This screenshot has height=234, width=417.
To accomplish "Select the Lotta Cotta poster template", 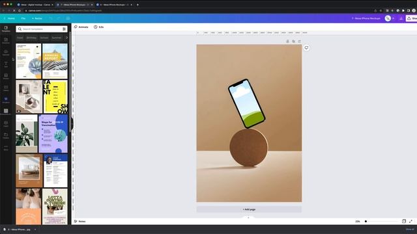I will pos(55,207).
